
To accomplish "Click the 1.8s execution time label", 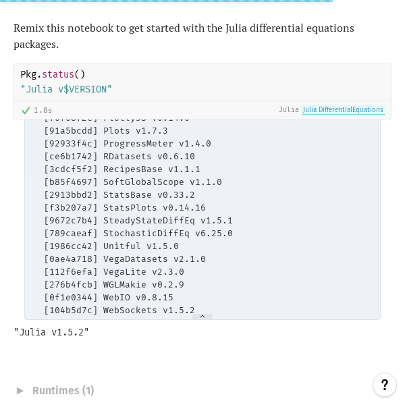I will coord(43,110).
